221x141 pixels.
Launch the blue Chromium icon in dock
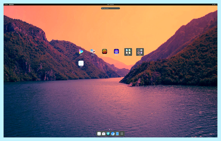(x=113, y=134)
